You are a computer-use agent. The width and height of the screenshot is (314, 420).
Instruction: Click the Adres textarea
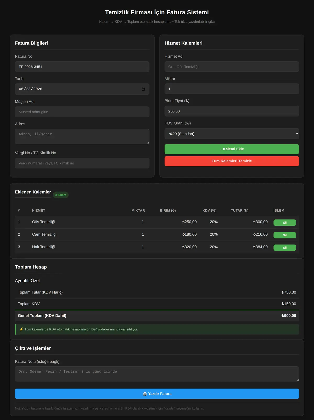click(82, 136)
